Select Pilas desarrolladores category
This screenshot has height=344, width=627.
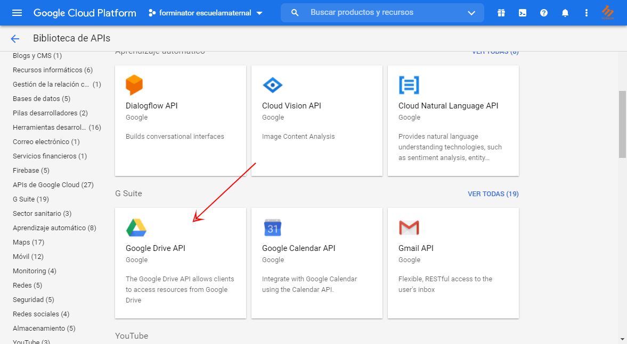[50, 113]
